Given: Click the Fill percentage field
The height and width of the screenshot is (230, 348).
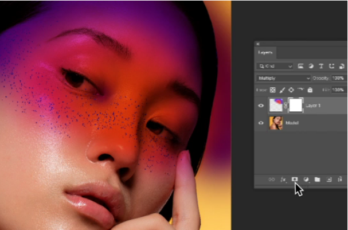Looking at the screenshot, I should pyautogui.click(x=338, y=90).
